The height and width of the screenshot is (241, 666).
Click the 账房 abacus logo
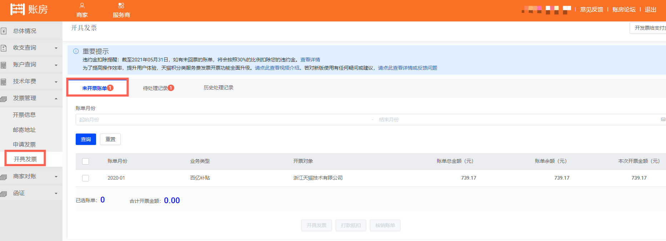point(17,9)
